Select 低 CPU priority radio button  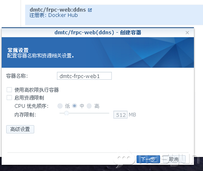pyautogui.click(x=60, y=106)
